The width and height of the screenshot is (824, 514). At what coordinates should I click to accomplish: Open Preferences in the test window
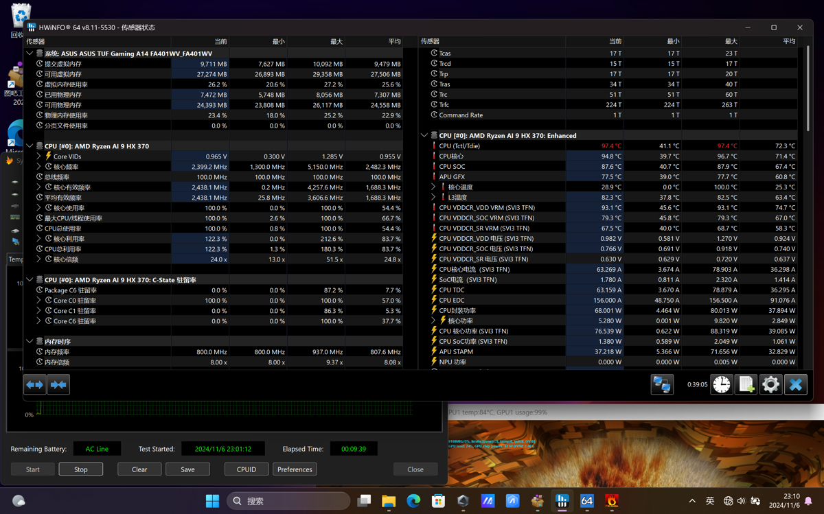(295, 469)
